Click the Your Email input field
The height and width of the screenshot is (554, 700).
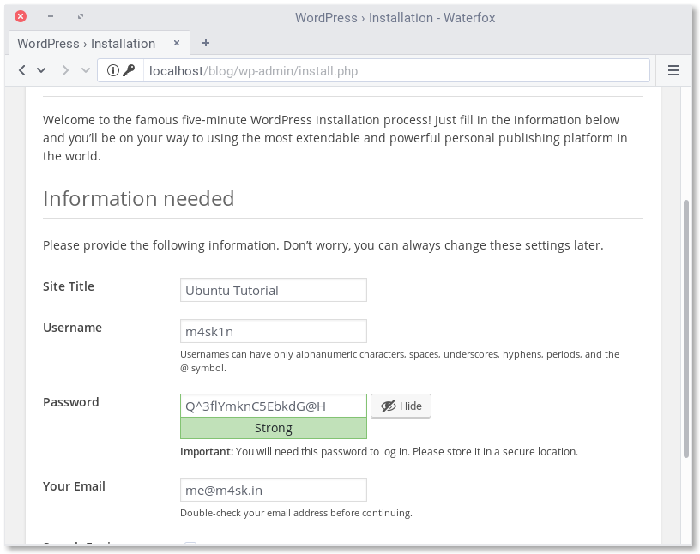click(273, 490)
